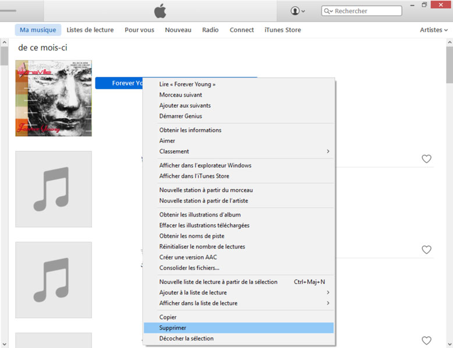Switch to Ma musique tab
The width and height of the screenshot is (453, 348).
[x=38, y=30]
